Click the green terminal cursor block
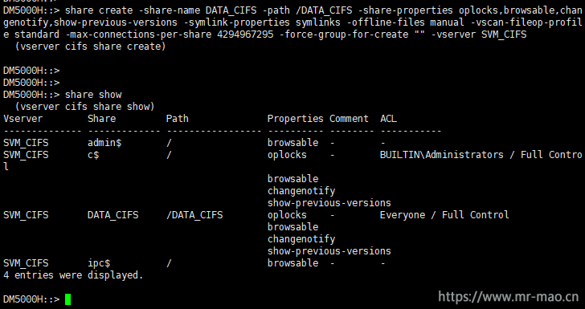 click(x=67, y=299)
